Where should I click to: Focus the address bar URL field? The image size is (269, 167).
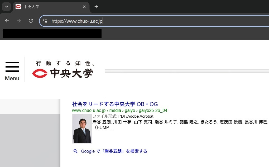click(x=154, y=21)
